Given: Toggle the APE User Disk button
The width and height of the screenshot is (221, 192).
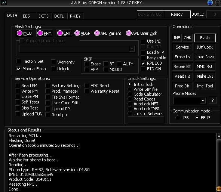Looking at the screenshot, I should (141, 33).
